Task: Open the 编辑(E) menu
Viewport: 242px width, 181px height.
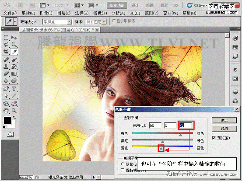Action: point(28,13)
